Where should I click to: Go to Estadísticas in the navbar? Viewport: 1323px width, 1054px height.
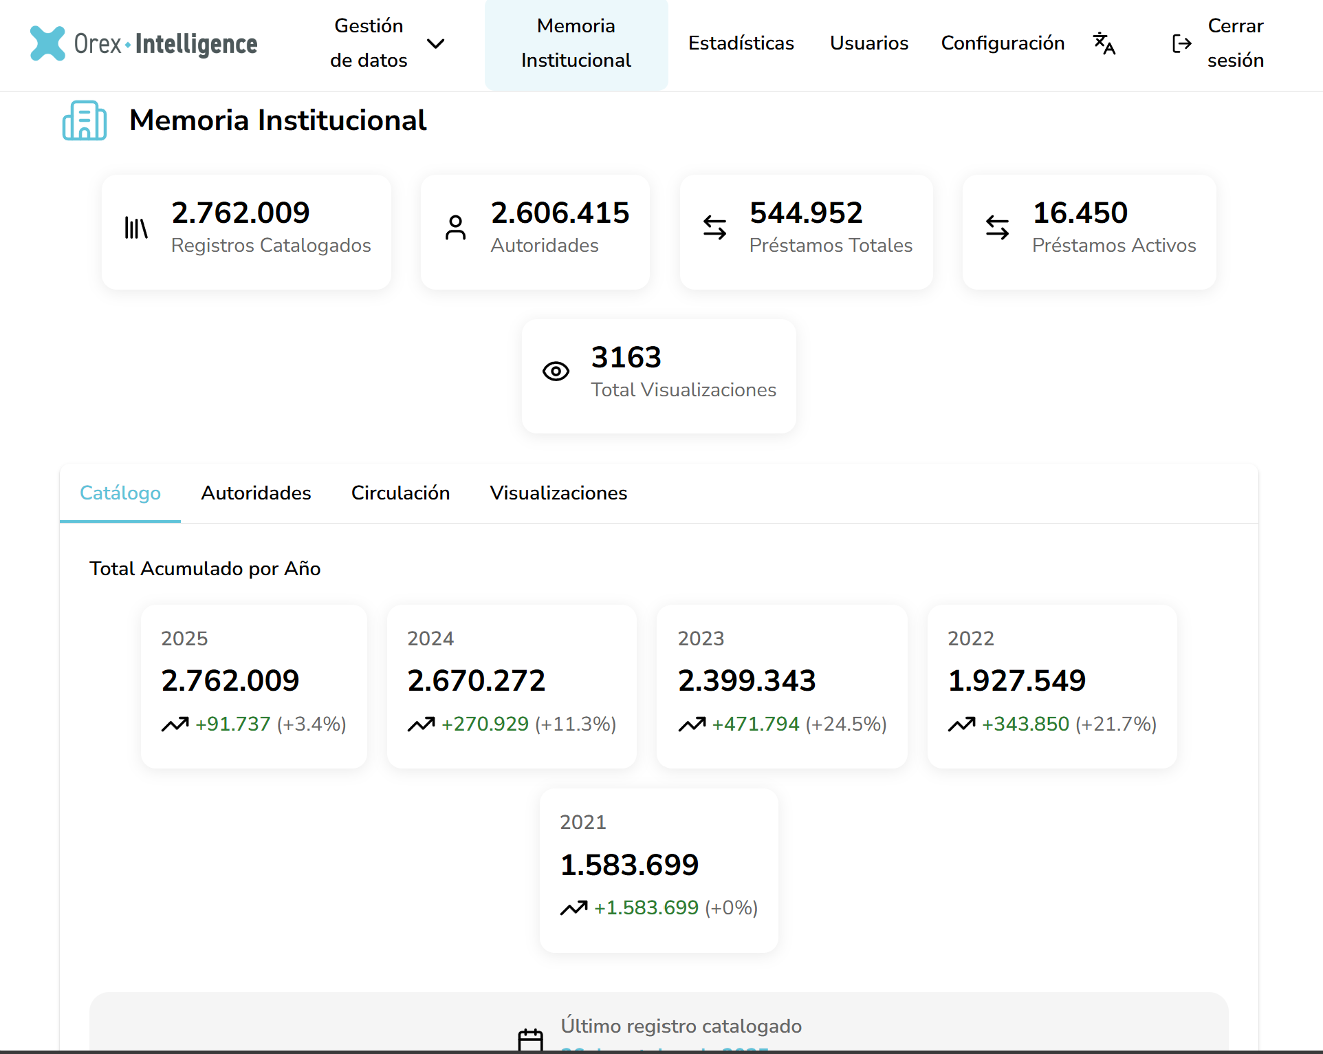(x=741, y=43)
